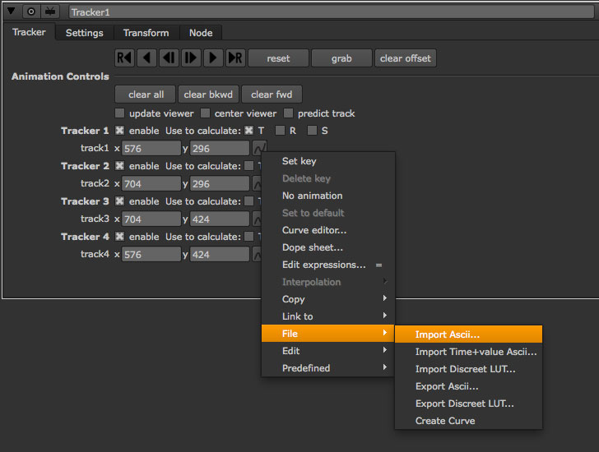Check the R calculate box for Tracker 1
Viewport: 599px width, 452px height.
[281, 131]
